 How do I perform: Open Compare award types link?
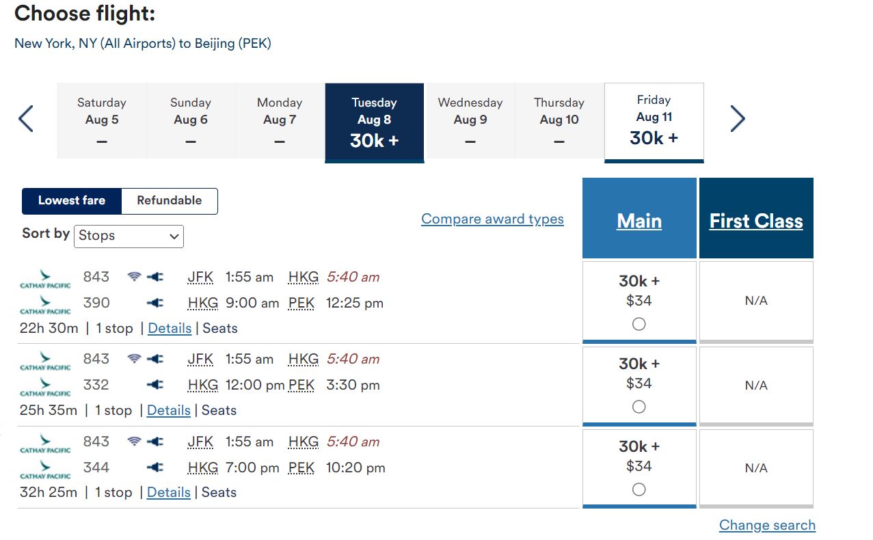pyautogui.click(x=492, y=219)
